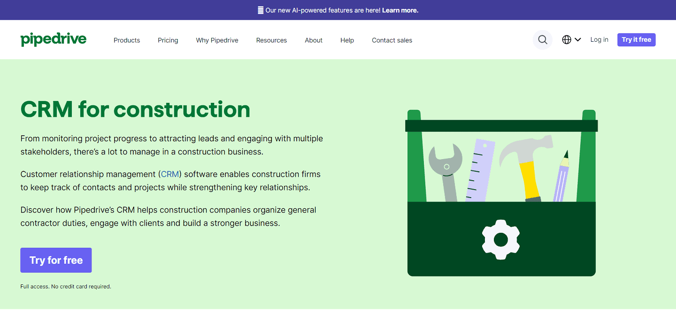
Task: Open the Why Pipedrive menu
Action: (217, 40)
